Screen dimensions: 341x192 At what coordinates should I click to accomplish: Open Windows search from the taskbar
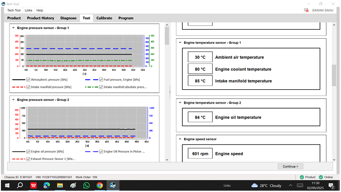[20, 186]
